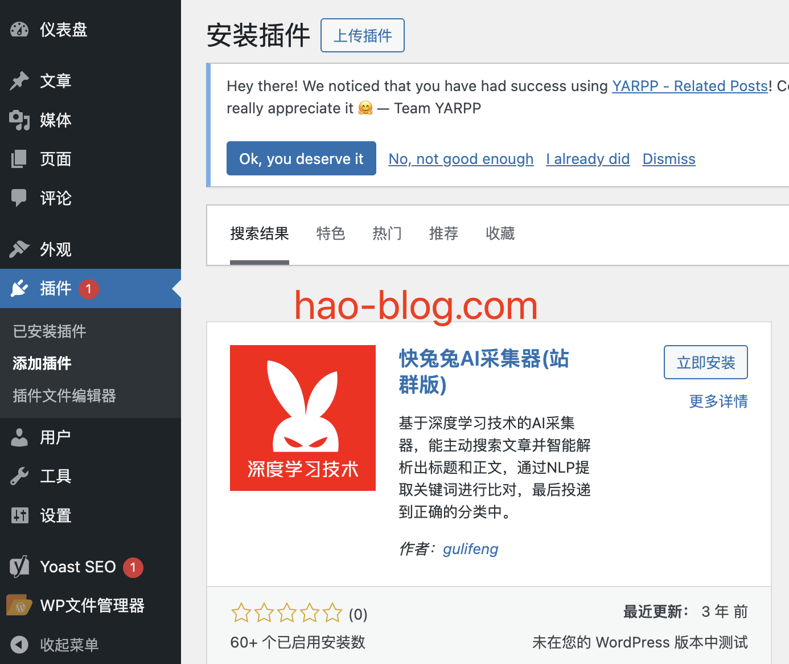
Task: Select 添加插件 submenu entry
Action: tap(42, 363)
